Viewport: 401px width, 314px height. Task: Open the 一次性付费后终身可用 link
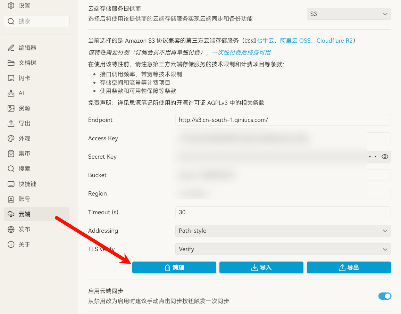(241, 52)
